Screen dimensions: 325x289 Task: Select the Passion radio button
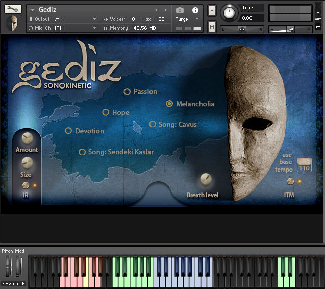click(x=127, y=92)
